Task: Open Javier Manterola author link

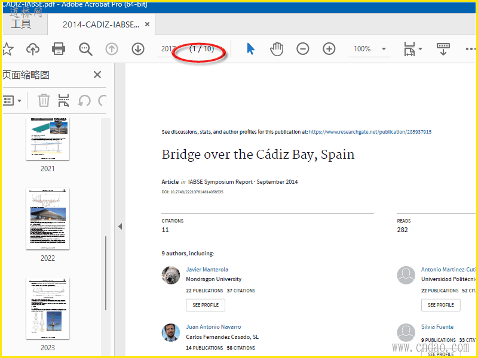Action: click(207, 270)
